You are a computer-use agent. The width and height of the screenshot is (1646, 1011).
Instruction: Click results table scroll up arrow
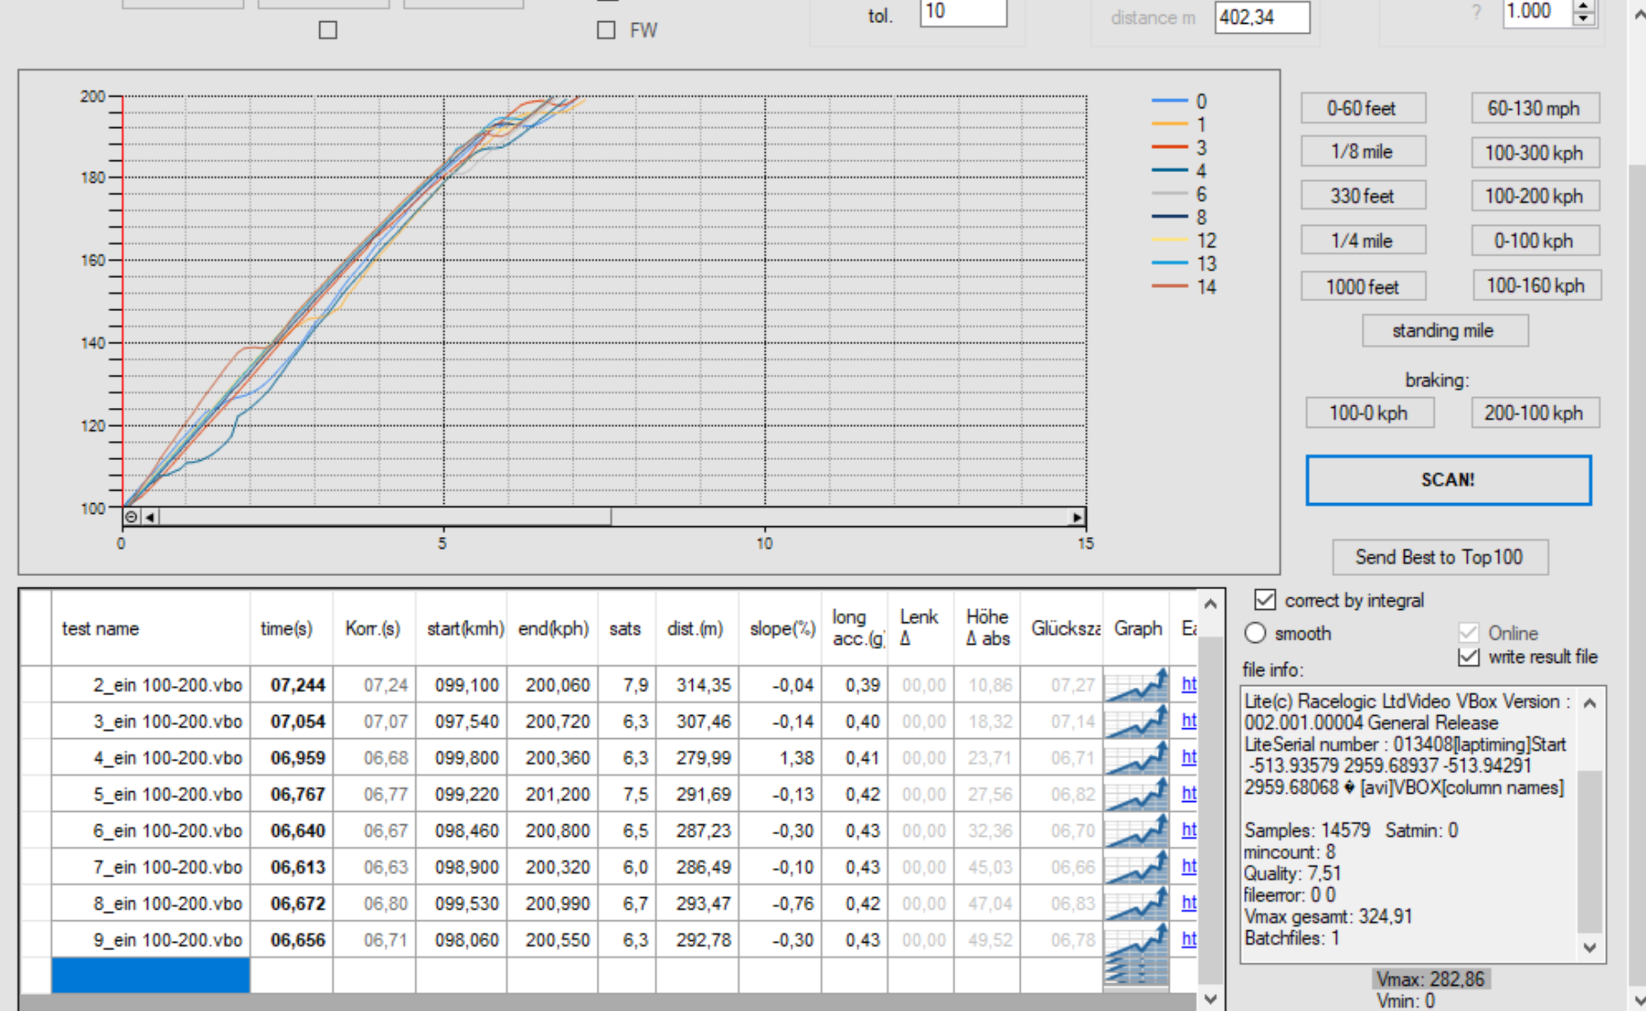tap(1209, 604)
